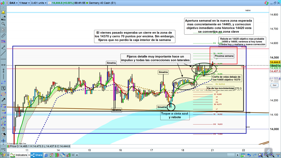281x158 pixels.
Task: Click the alert bell icon
Action: 3,13
